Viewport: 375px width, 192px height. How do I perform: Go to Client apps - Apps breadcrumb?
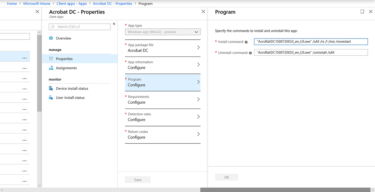point(72,4)
